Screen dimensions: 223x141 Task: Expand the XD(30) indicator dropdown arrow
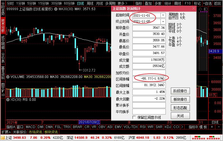tap(8, 99)
